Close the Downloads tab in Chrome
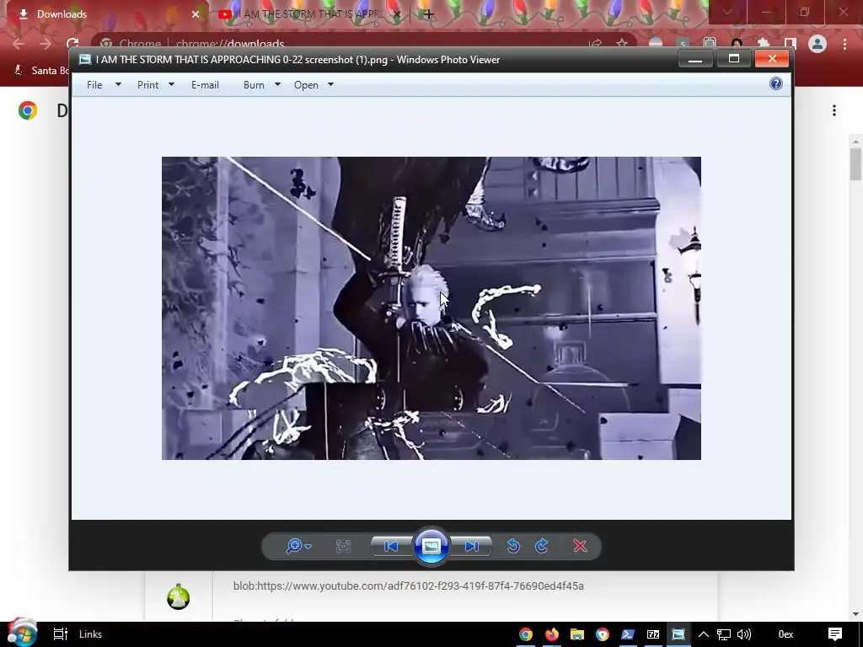This screenshot has height=647, width=863. [x=196, y=14]
